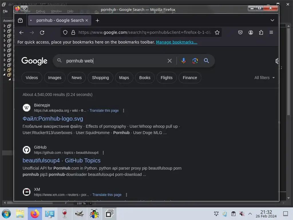The height and width of the screenshot is (220, 293).
Task: Open the All filters dropdown
Action: click(x=264, y=78)
